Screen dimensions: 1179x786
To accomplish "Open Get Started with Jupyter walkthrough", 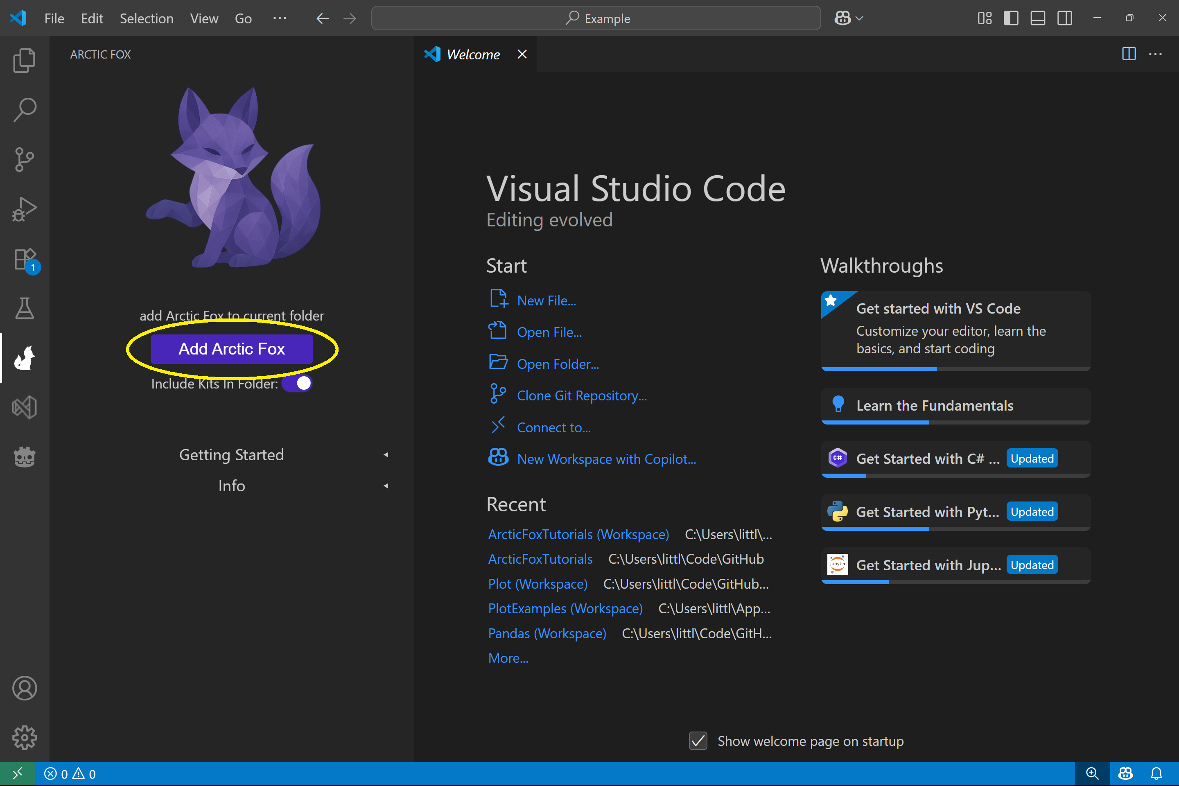I will click(956, 565).
